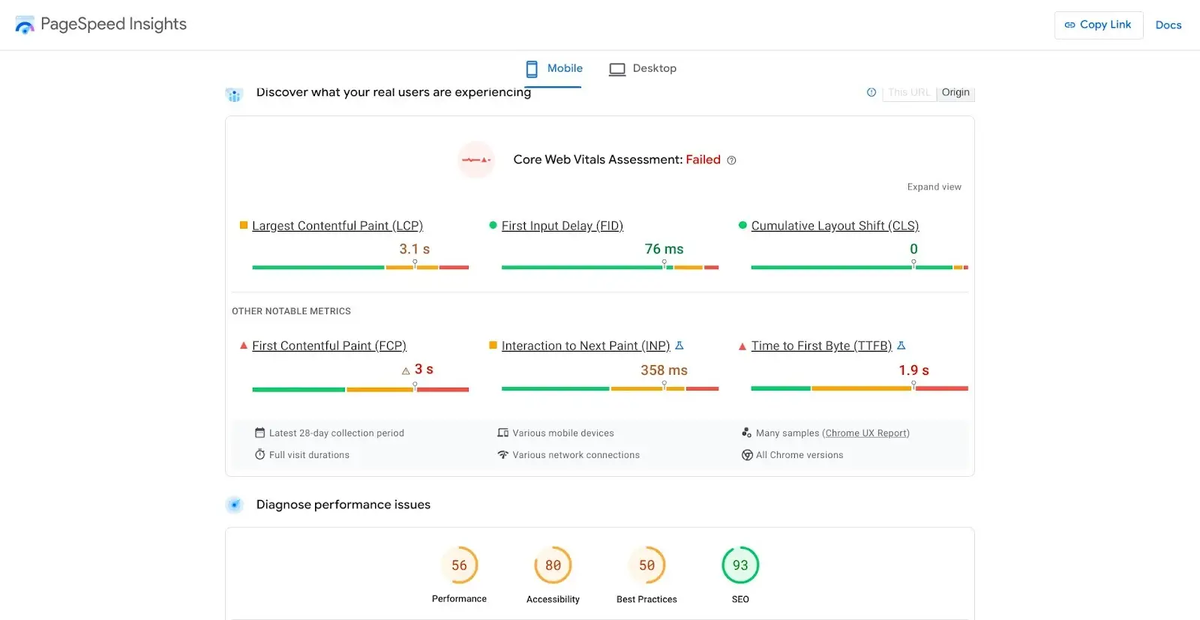Click the info icon next to This URL
1200x620 pixels.
(x=871, y=92)
